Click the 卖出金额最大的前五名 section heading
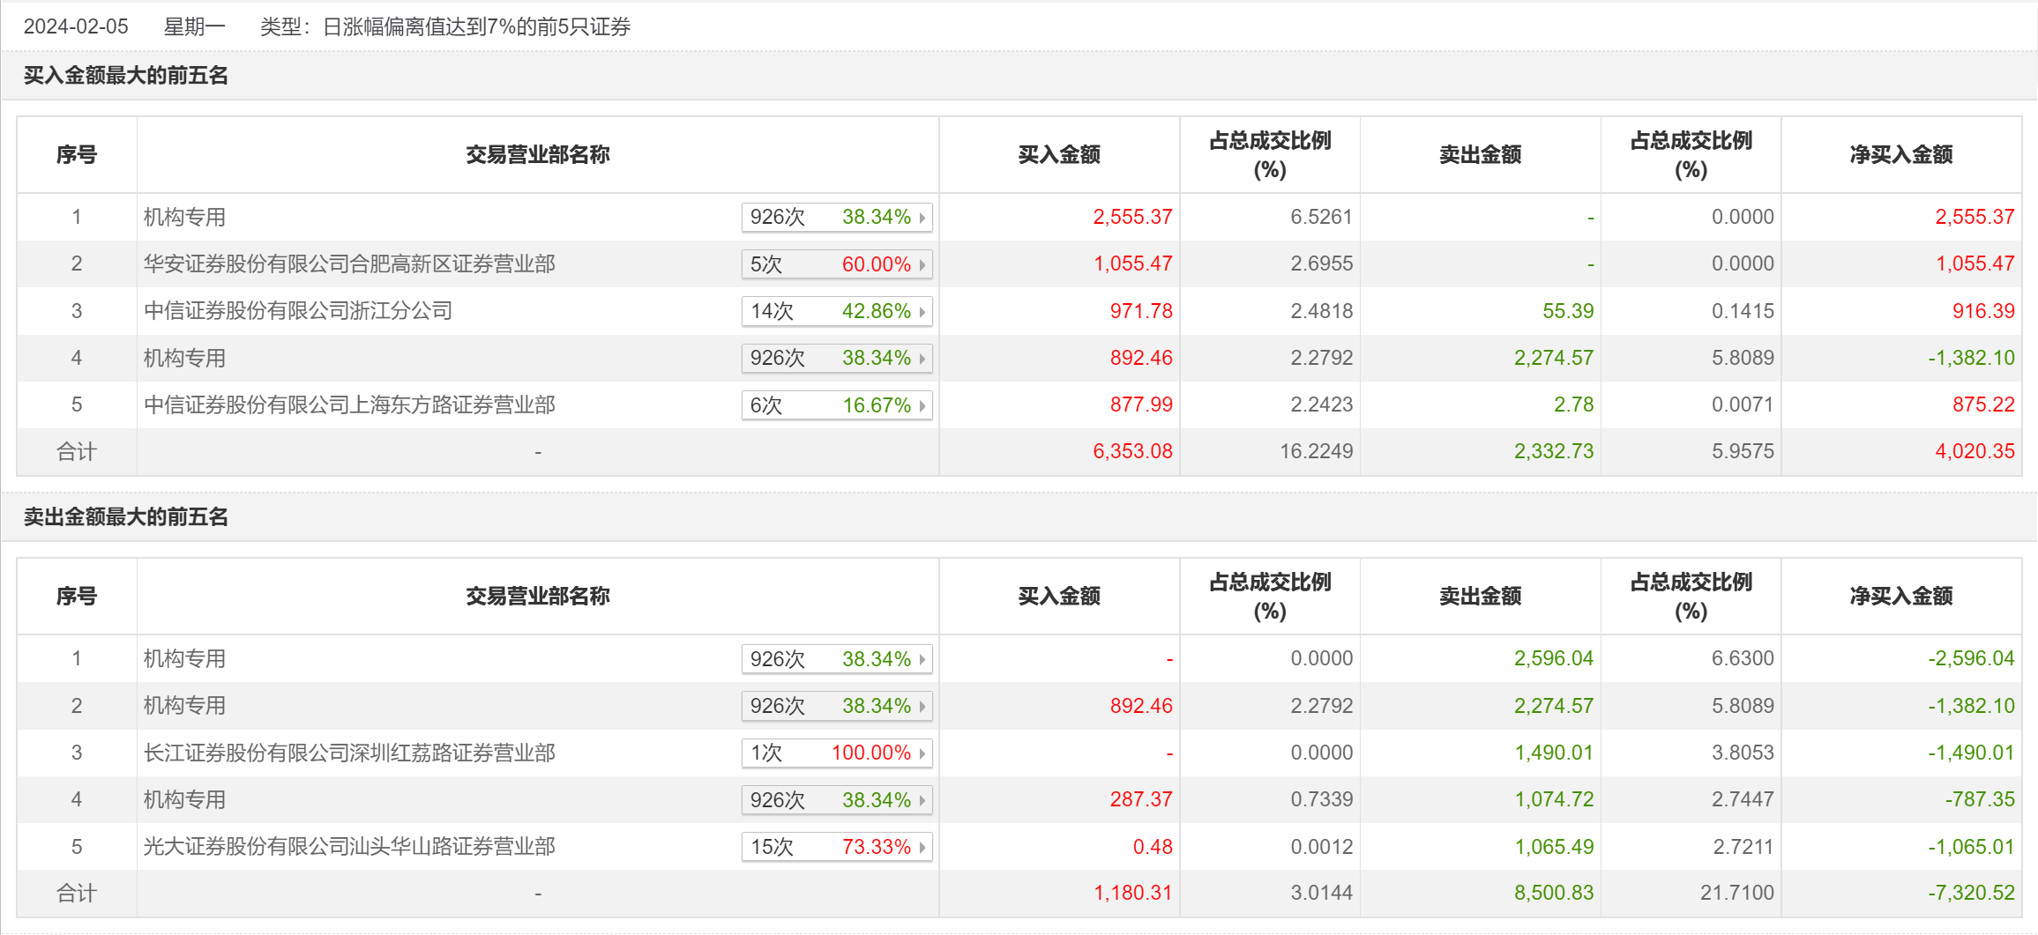The image size is (2038, 935). pos(125,517)
